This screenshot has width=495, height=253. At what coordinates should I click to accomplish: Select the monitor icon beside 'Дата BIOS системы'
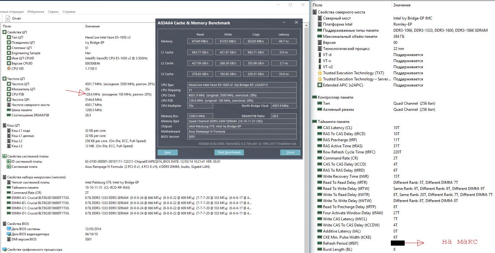(9, 229)
